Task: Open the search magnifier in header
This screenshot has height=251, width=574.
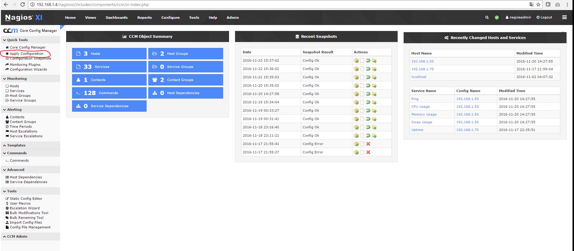Action: click(x=487, y=18)
